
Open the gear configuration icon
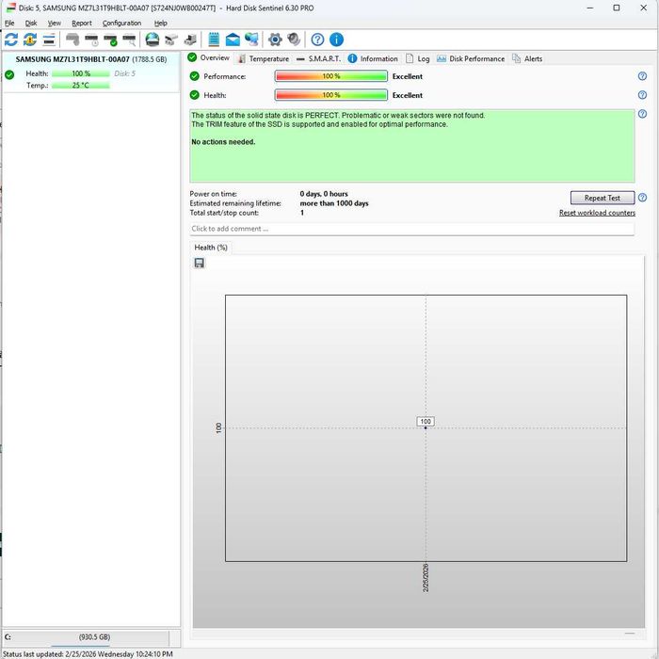(x=275, y=40)
